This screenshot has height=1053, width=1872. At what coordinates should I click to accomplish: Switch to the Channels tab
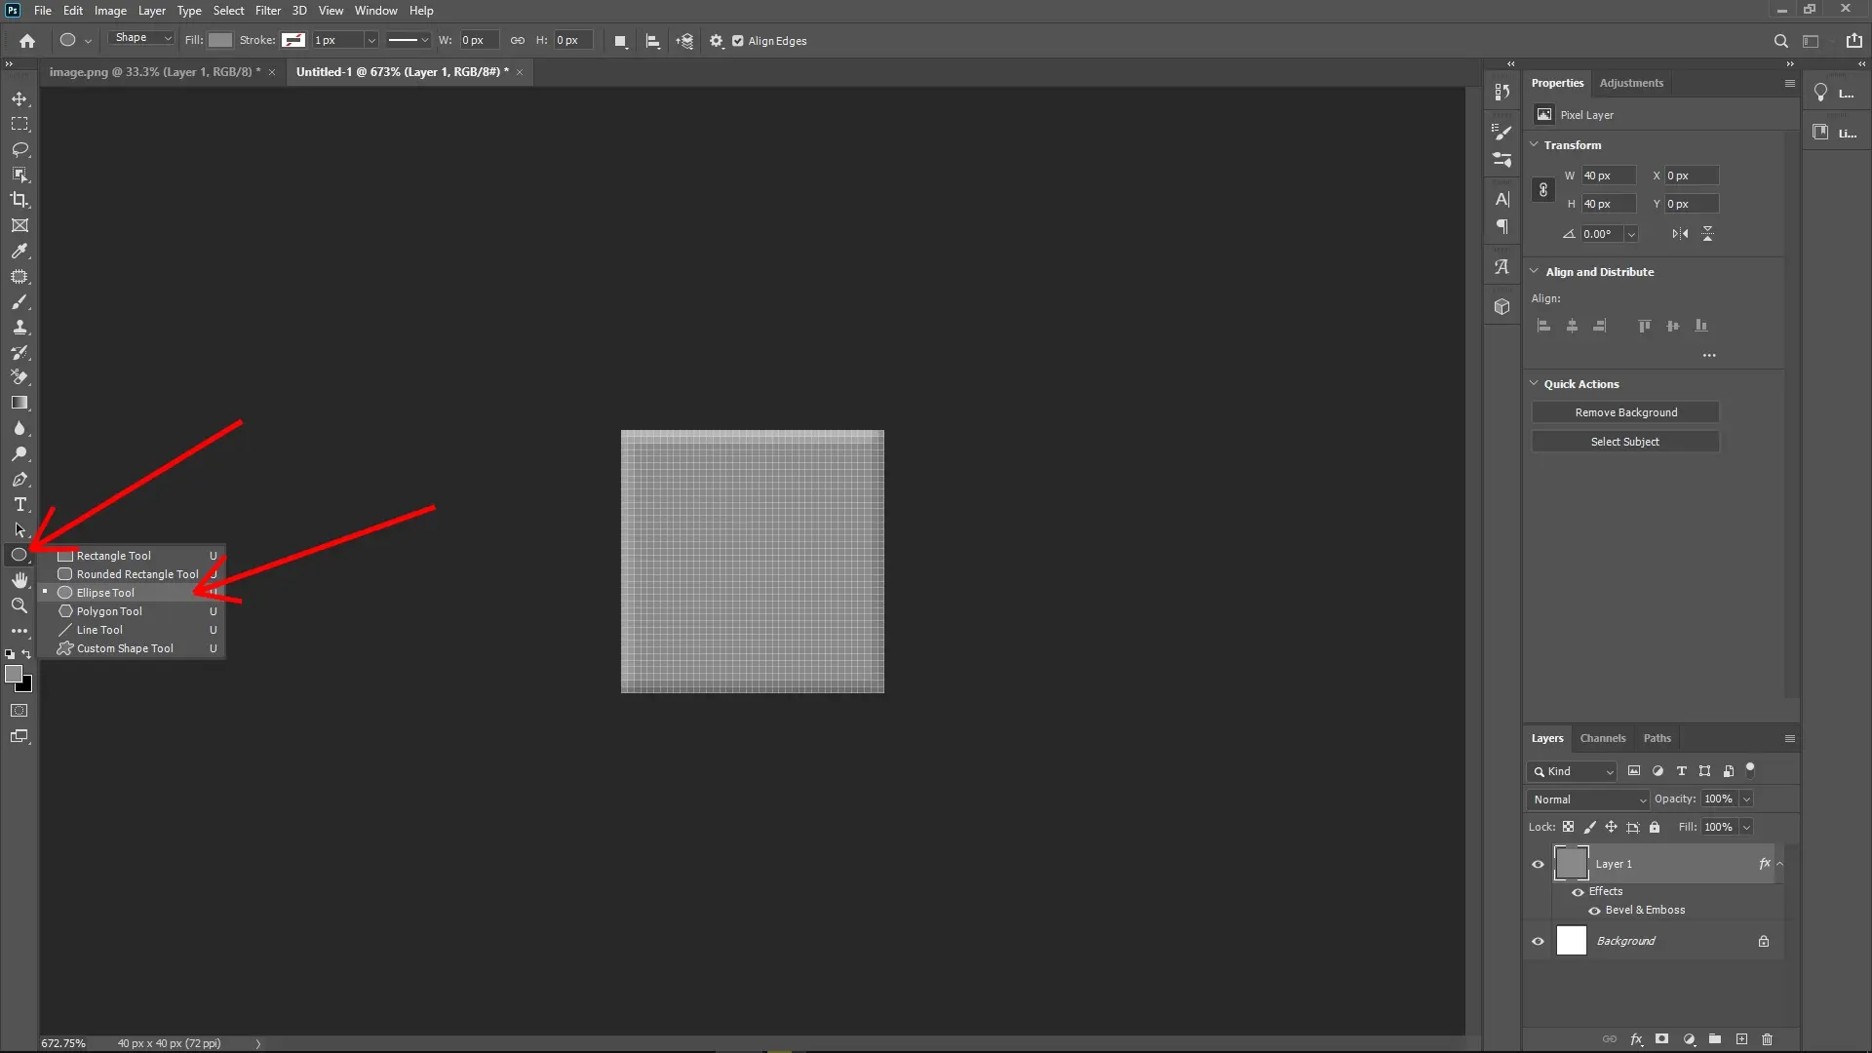click(1603, 738)
